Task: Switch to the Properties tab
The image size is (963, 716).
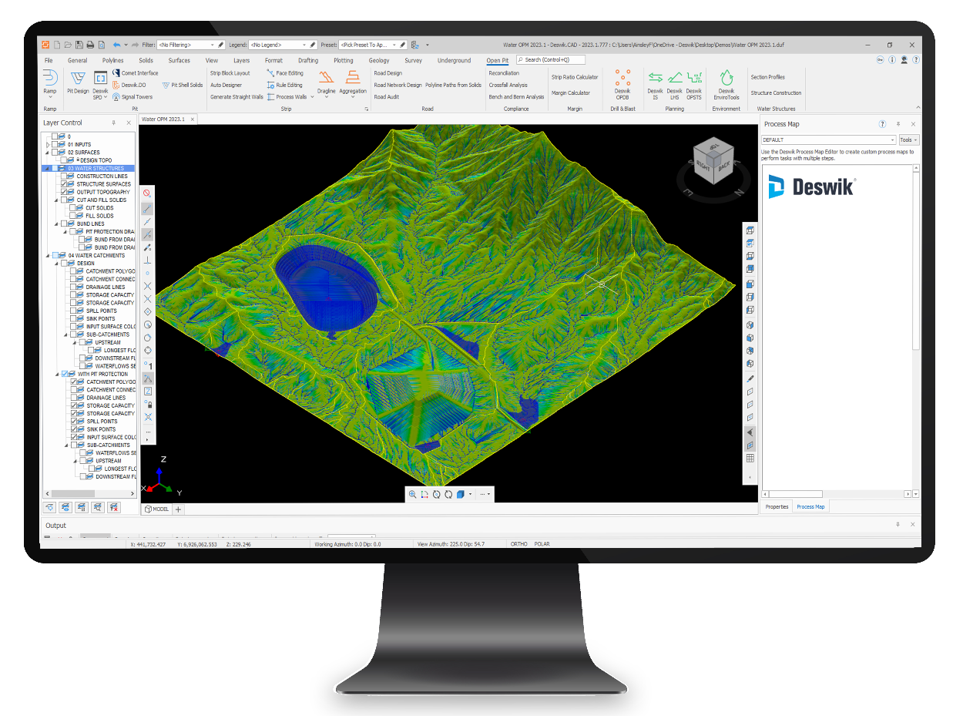Action: click(777, 506)
